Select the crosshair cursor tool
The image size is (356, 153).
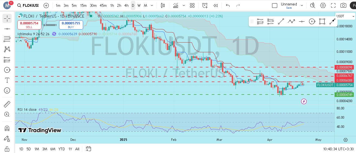pos(7,18)
